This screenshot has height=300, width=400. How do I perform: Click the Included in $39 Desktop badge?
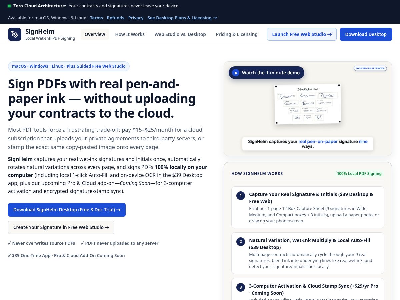pos(370,68)
